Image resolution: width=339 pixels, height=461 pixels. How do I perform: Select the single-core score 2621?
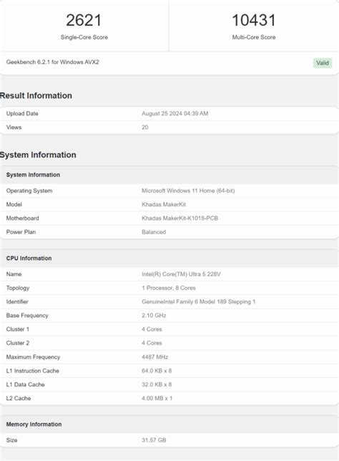point(84,20)
